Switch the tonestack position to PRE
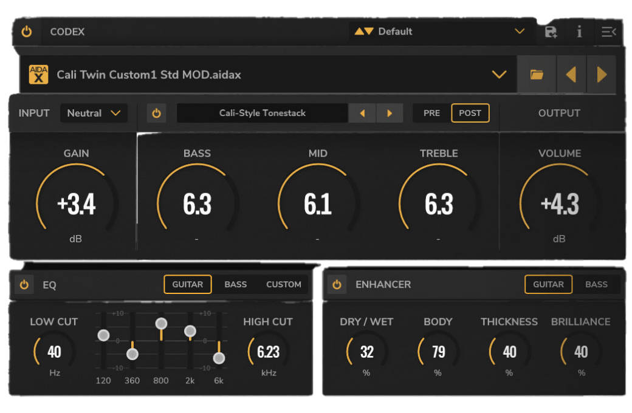 coord(431,113)
